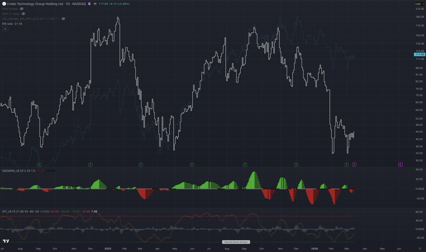Image resolution: width=426 pixels, height=252 pixels.
Task: Open the December 2024 earnings marker
Action: 91,165
